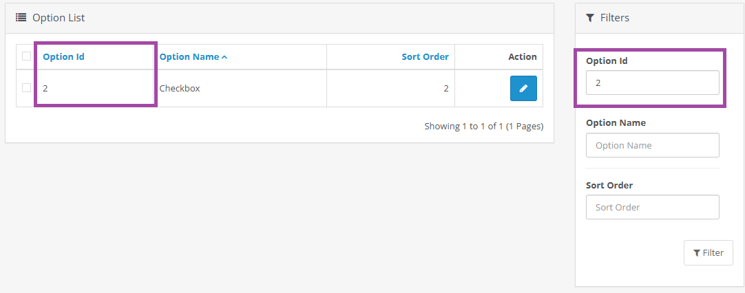
Task: Click the list icon beside Option List
Action: 21,18
